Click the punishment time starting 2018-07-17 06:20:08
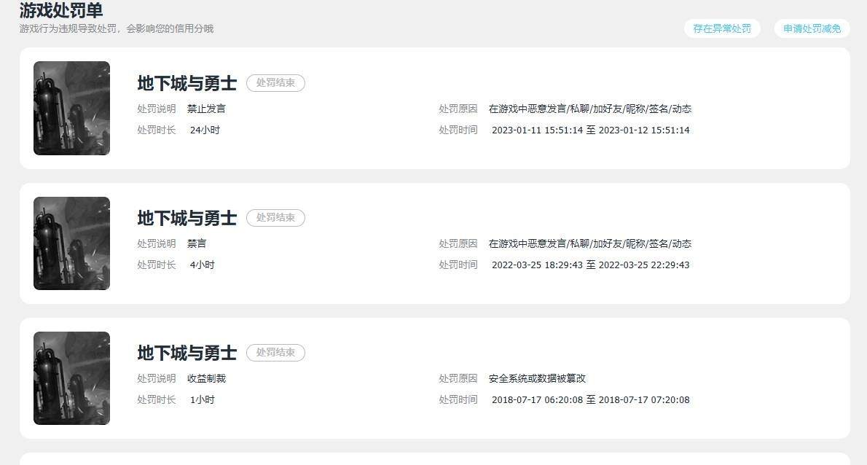 coord(591,399)
